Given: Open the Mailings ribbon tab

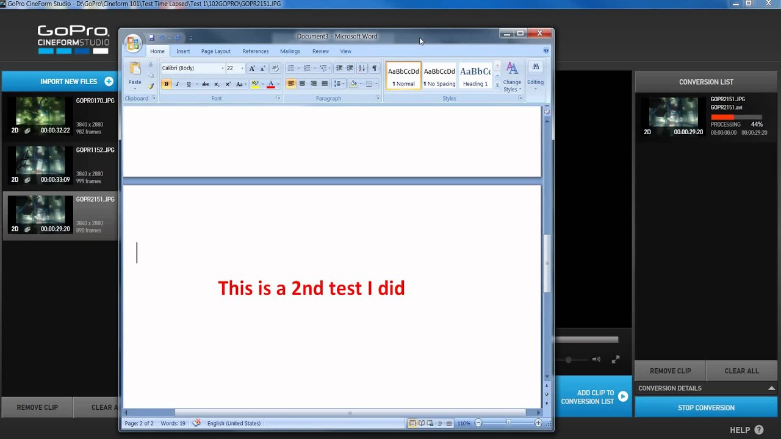Looking at the screenshot, I should pos(290,51).
